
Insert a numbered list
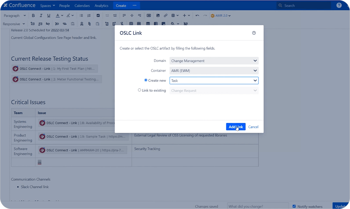(89, 15)
